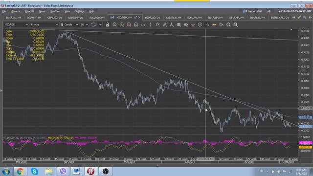Click the green zoom-in magnifier
313x176 pixels.
click(122, 24)
